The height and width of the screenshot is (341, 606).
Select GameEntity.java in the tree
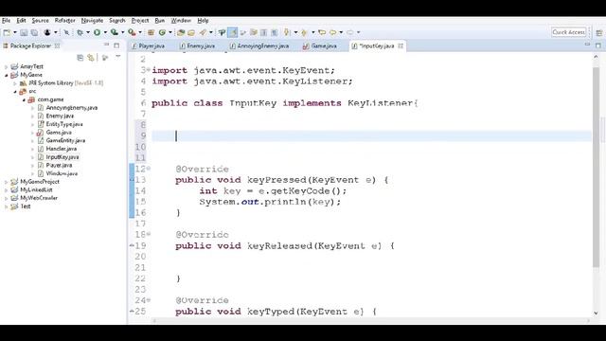[65, 140]
